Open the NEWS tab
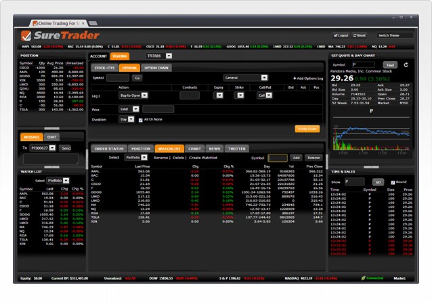This screenshot has width=432, height=302. point(215,148)
